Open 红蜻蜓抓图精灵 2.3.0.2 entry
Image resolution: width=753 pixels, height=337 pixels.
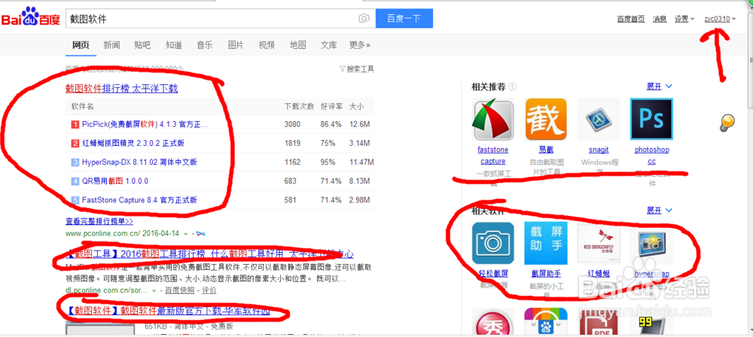133,143
